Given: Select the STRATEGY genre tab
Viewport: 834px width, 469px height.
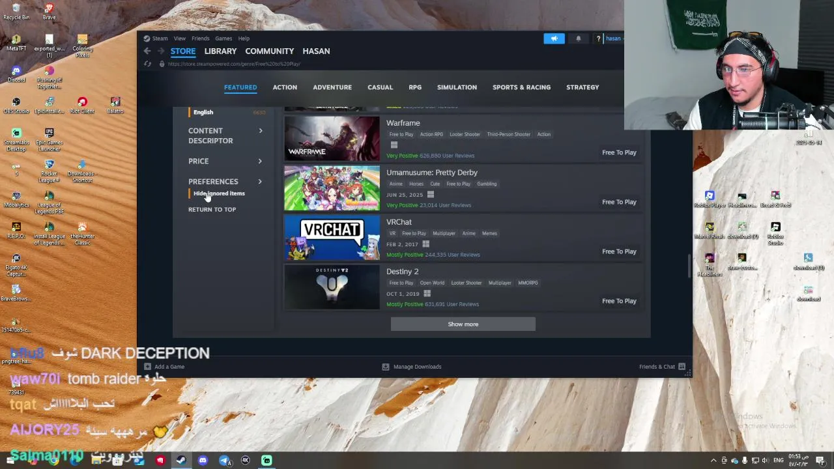Looking at the screenshot, I should tap(582, 87).
